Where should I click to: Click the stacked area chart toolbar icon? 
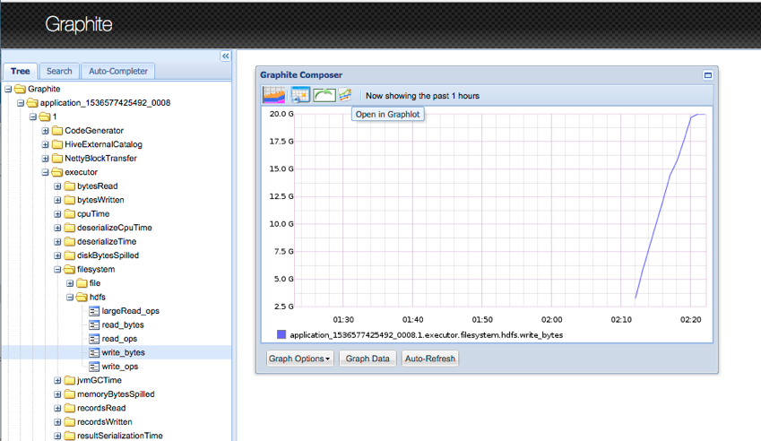click(x=273, y=95)
